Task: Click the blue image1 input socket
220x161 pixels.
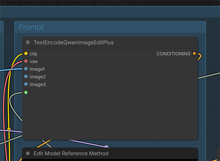Action: point(26,69)
